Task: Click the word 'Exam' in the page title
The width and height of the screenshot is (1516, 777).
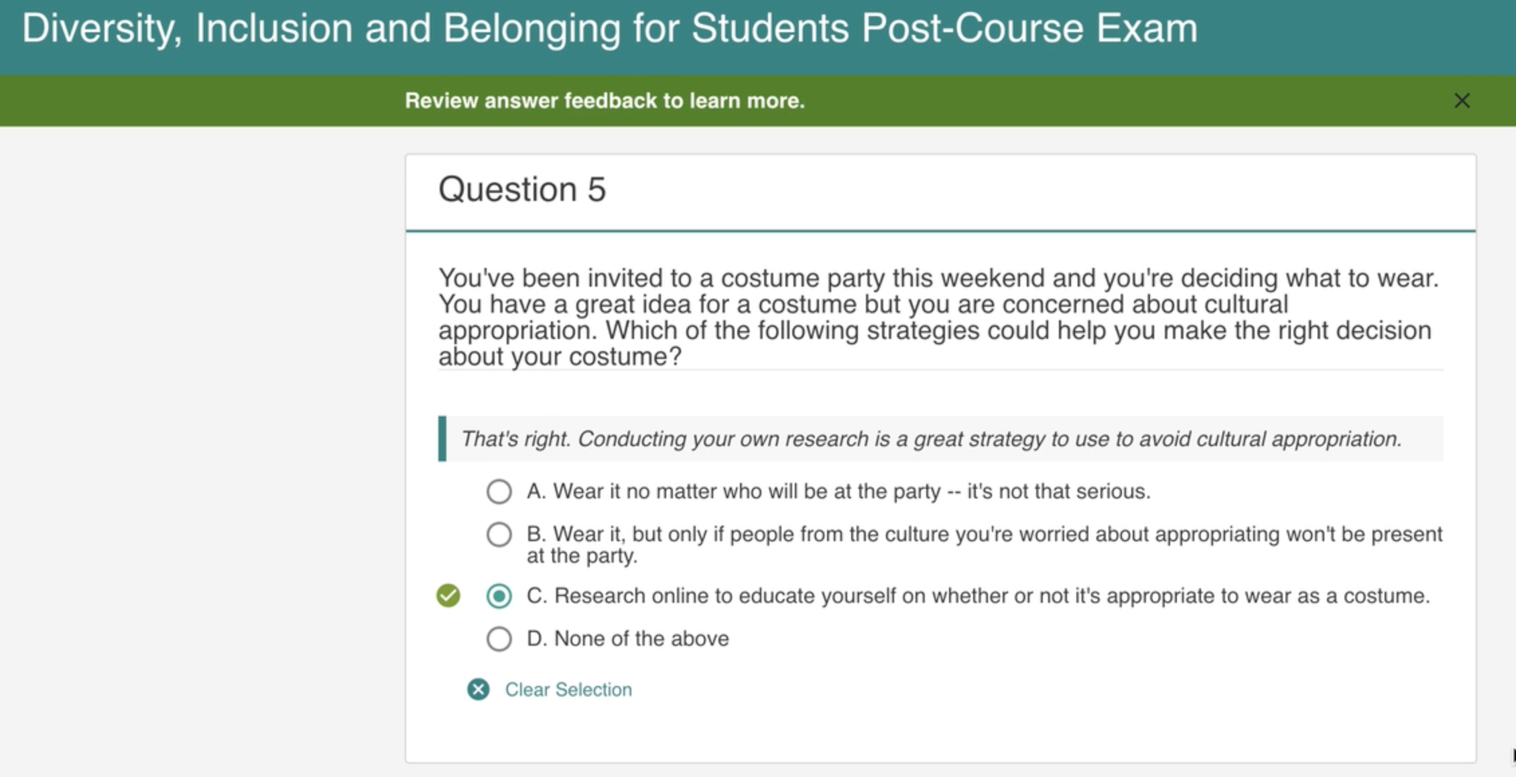Action: (1146, 29)
